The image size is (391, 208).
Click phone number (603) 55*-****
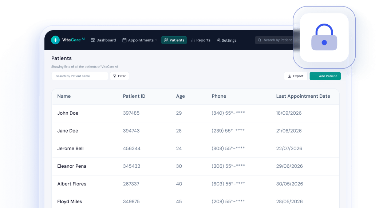click(x=228, y=184)
